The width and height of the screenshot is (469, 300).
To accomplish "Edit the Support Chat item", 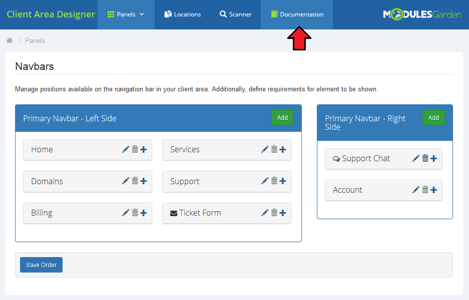I will tap(416, 158).
